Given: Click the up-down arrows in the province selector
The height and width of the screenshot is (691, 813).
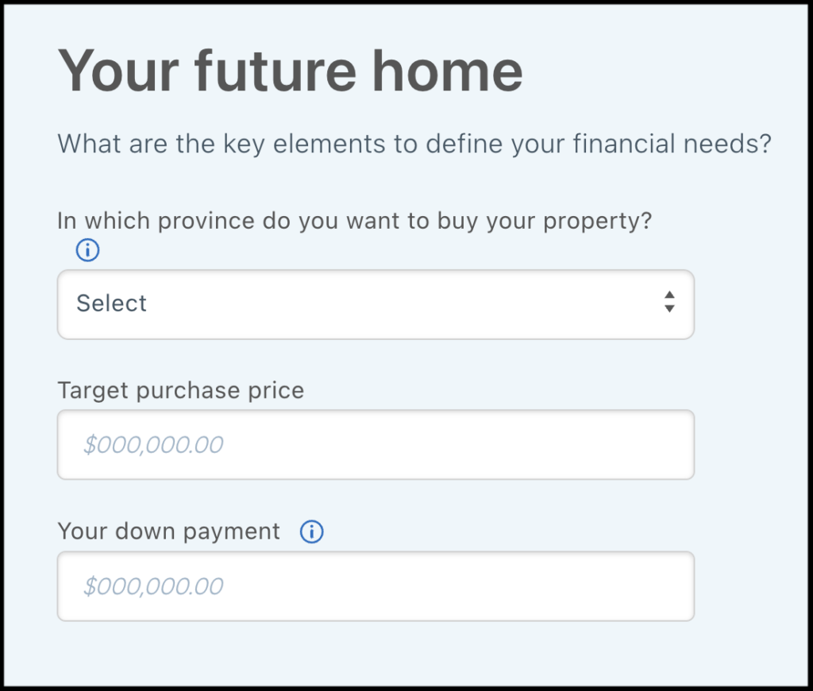Looking at the screenshot, I should click(669, 302).
